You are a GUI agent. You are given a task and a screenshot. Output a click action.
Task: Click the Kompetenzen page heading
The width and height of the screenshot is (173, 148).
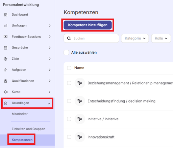pyautogui.click(x=81, y=12)
